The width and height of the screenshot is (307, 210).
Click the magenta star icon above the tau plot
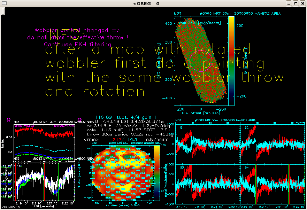tap(9, 120)
